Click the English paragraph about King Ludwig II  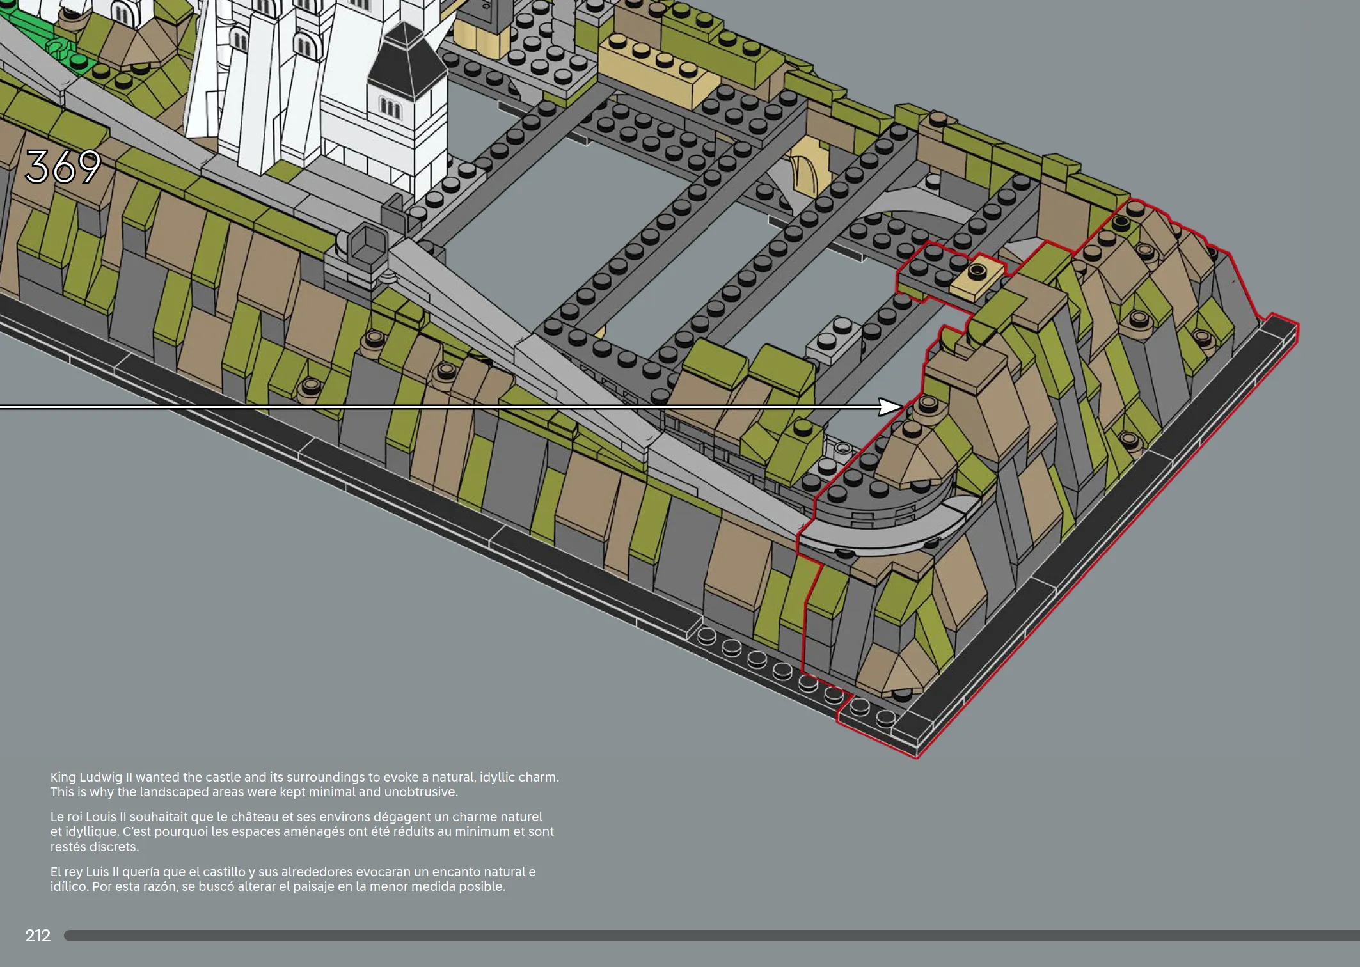[304, 784]
